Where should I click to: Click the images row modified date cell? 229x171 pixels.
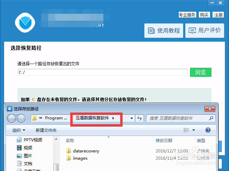tap(172, 158)
